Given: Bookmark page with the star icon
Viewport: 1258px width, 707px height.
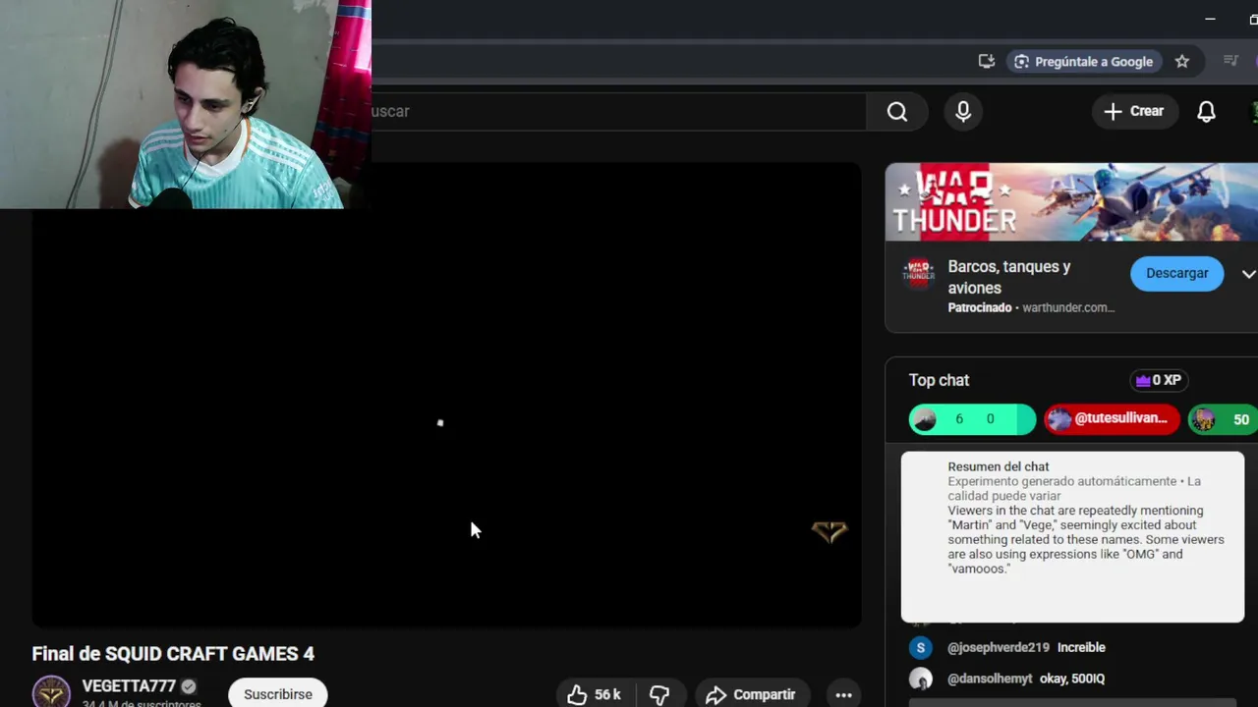Looking at the screenshot, I should pyautogui.click(x=1182, y=61).
